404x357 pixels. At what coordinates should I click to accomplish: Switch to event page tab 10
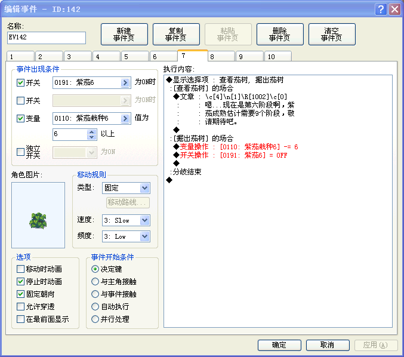pos(278,57)
